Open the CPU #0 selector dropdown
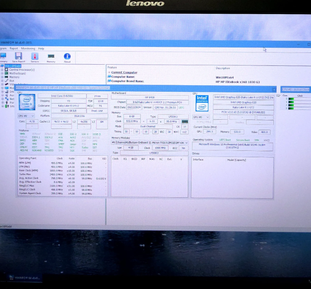The height and width of the screenshot is (289, 311). click(x=26, y=116)
